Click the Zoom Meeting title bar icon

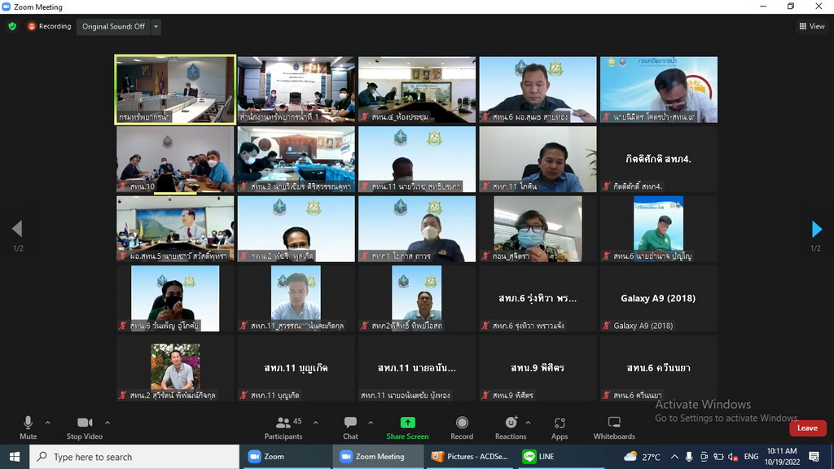[x=7, y=7]
